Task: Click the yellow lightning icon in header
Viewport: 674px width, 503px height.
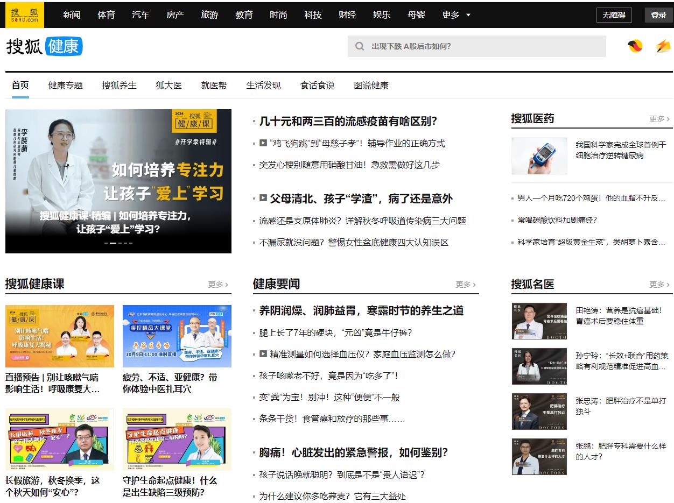Action: [x=663, y=46]
